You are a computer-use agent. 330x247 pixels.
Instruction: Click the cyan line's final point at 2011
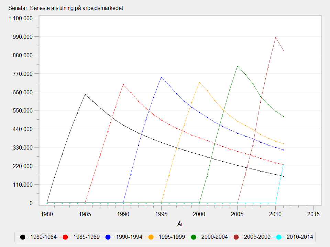point(284,165)
